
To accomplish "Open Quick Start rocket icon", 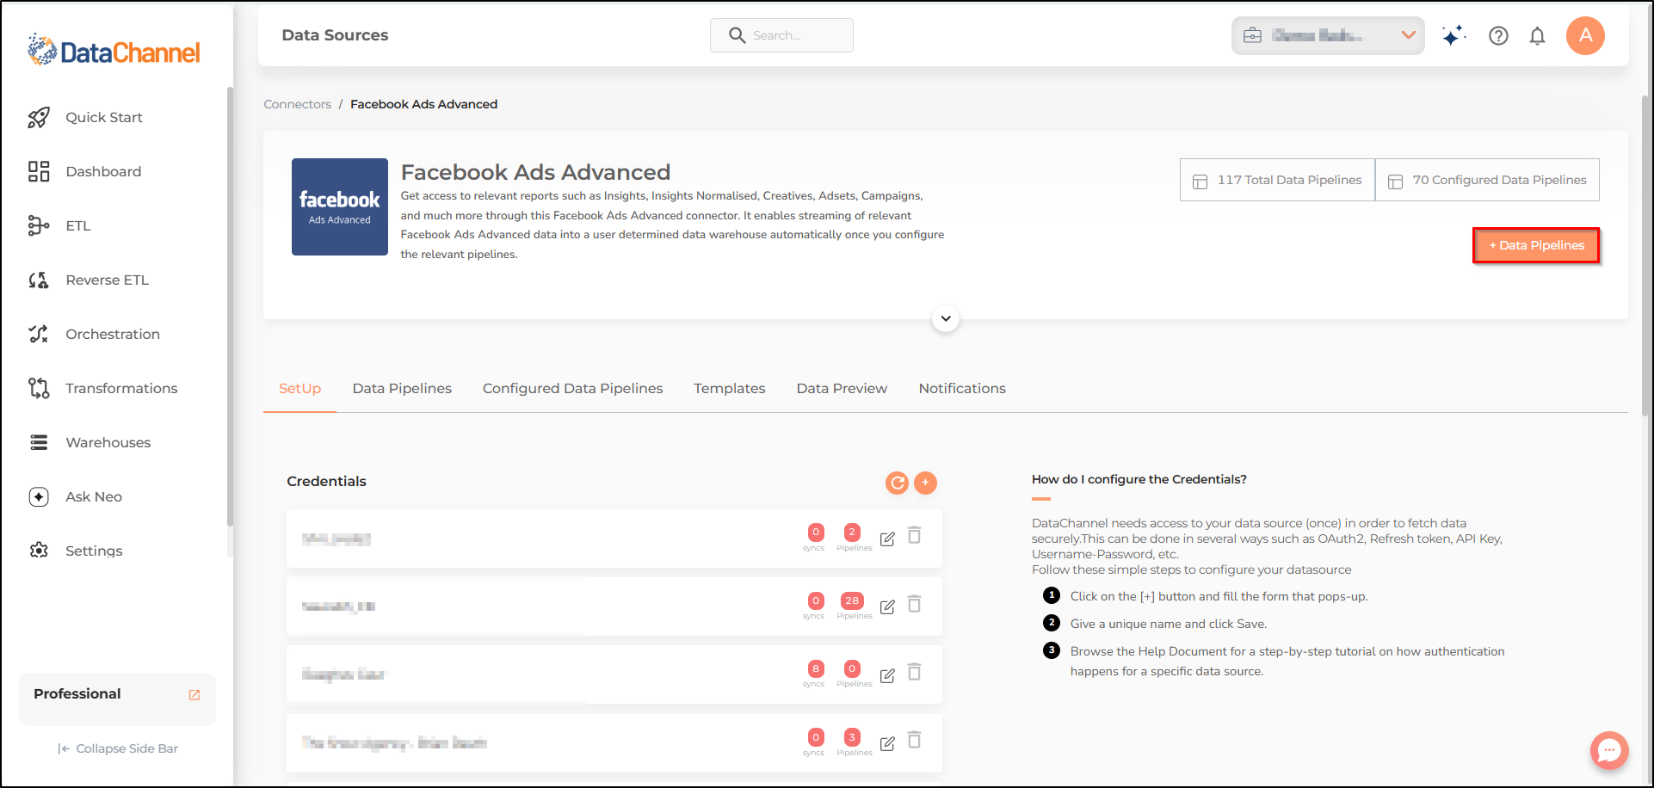I will [x=39, y=117].
